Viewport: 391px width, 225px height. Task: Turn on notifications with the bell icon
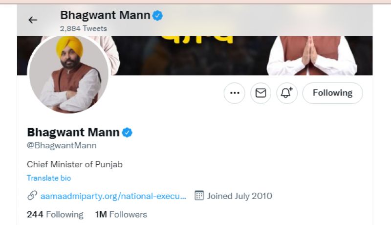(x=287, y=93)
